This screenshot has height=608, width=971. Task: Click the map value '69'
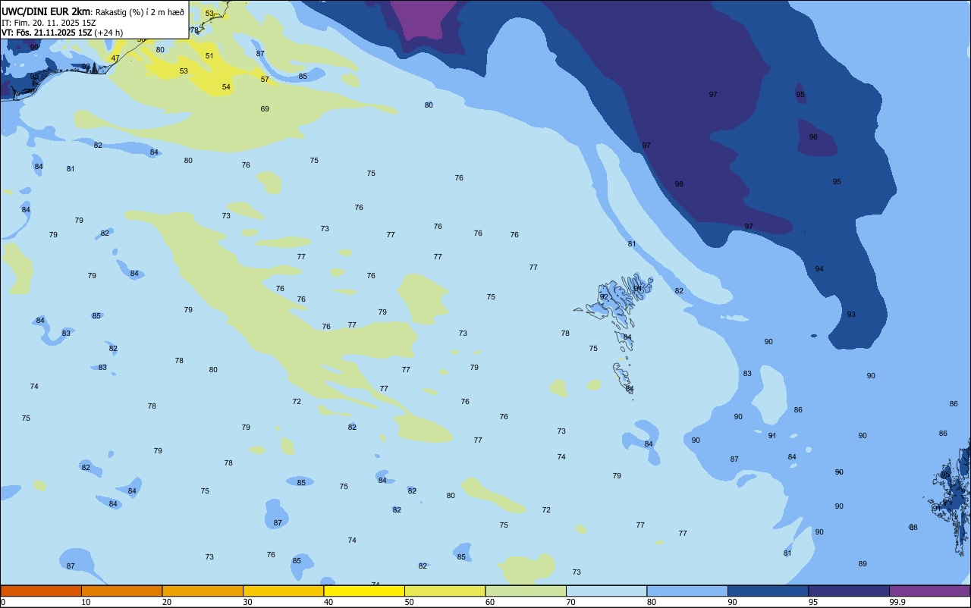265,109
